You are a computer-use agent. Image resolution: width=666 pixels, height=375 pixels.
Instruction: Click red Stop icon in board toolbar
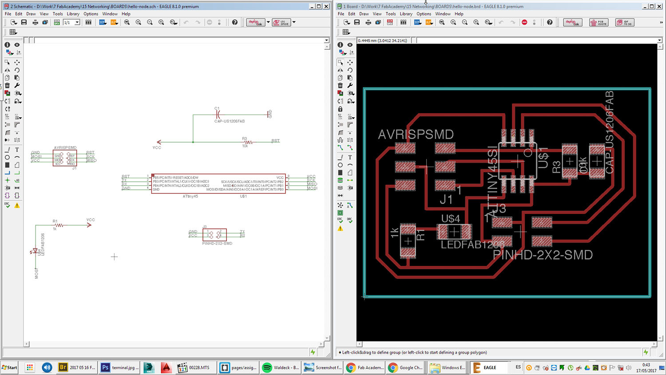(524, 22)
